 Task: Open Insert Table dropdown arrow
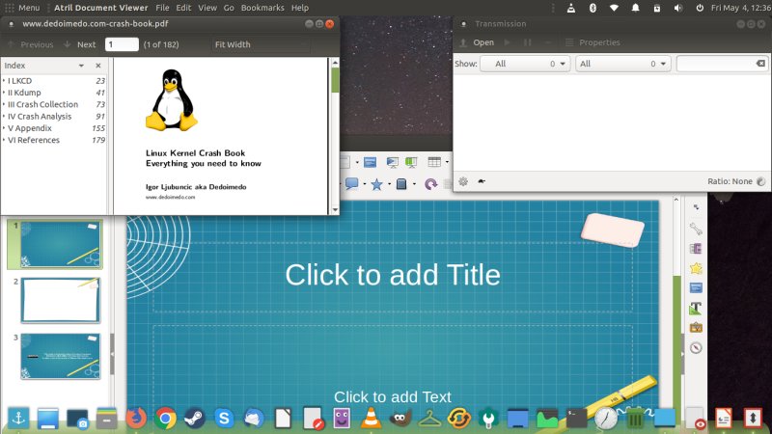click(x=447, y=162)
